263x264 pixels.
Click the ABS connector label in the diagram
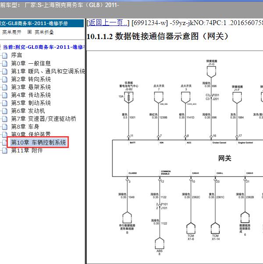159,251
